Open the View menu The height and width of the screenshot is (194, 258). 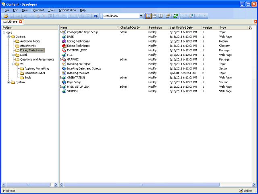click(25, 10)
